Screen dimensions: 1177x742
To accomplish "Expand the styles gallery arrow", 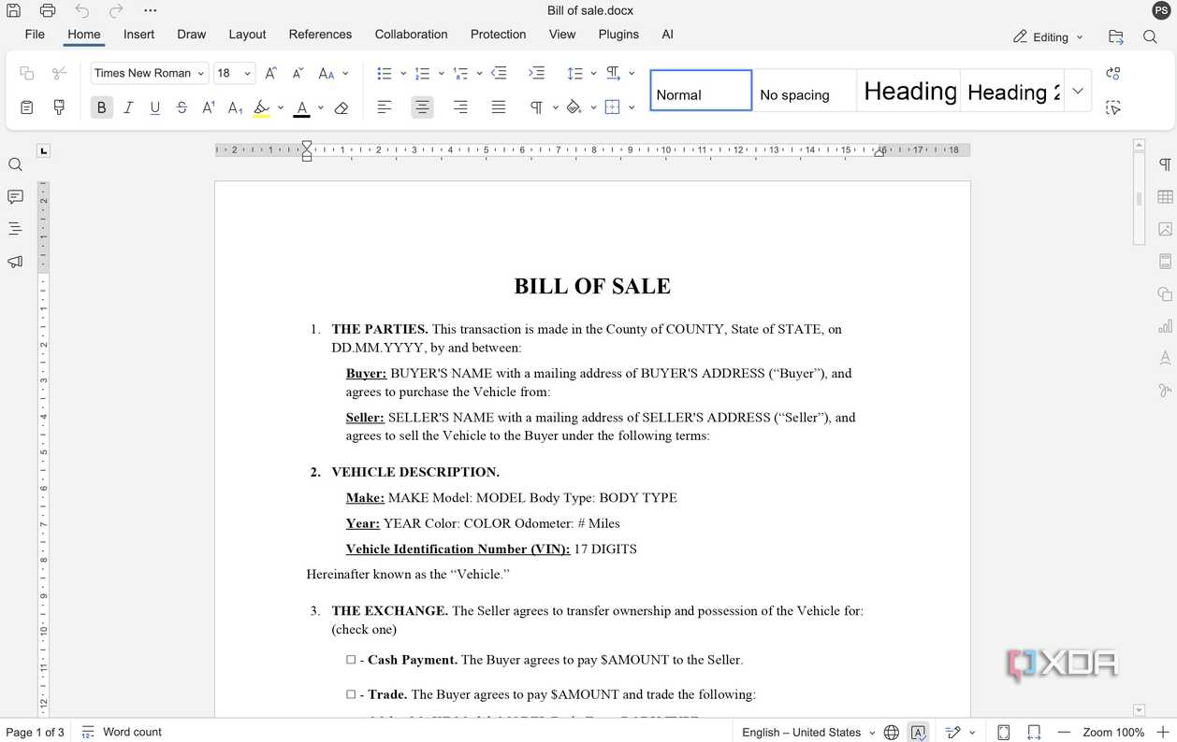I will [1078, 91].
